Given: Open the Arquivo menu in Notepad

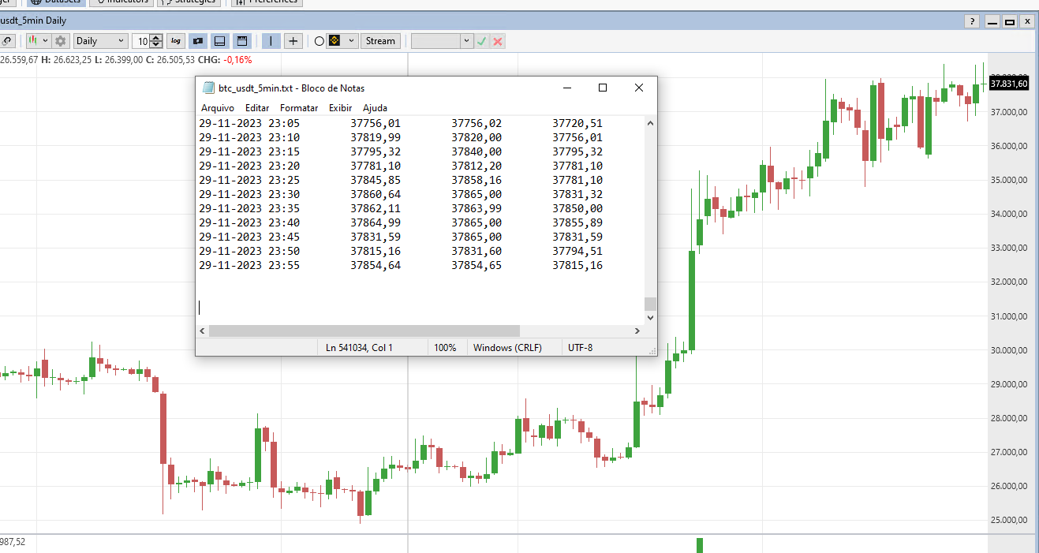Looking at the screenshot, I should pyautogui.click(x=217, y=108).
